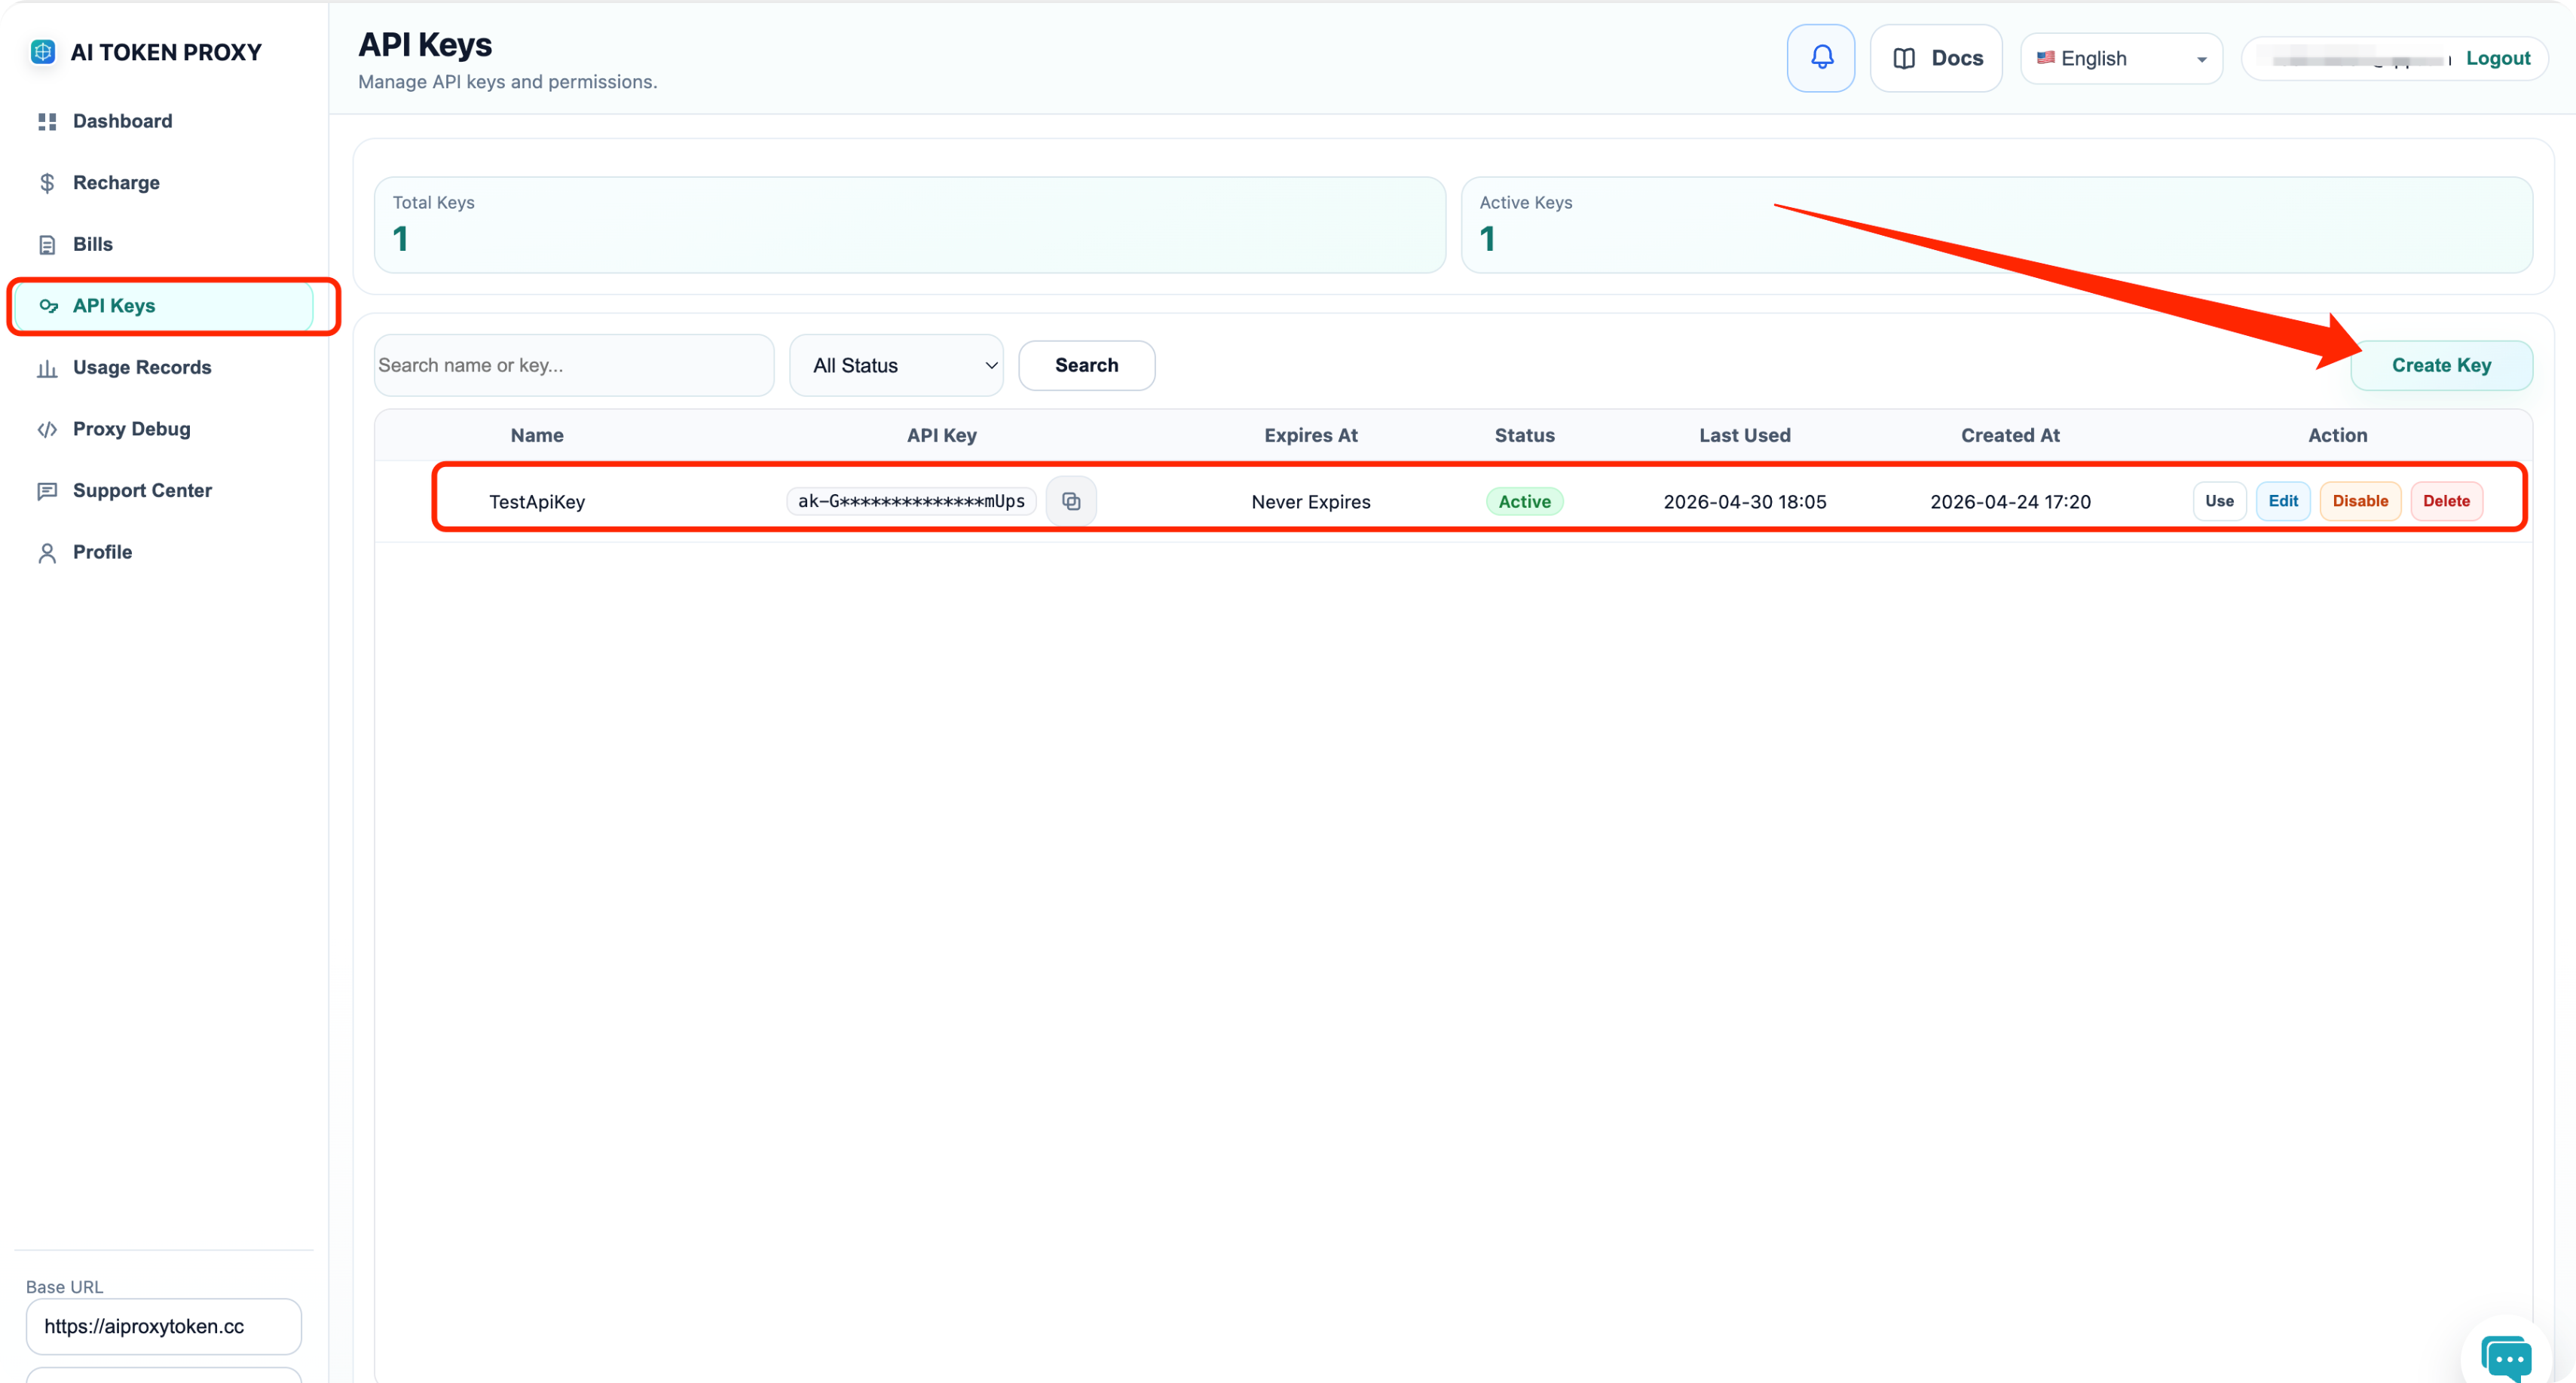Open Proxy Debug page
This screenshot has height=1383, width=2576.
[164, 429]
